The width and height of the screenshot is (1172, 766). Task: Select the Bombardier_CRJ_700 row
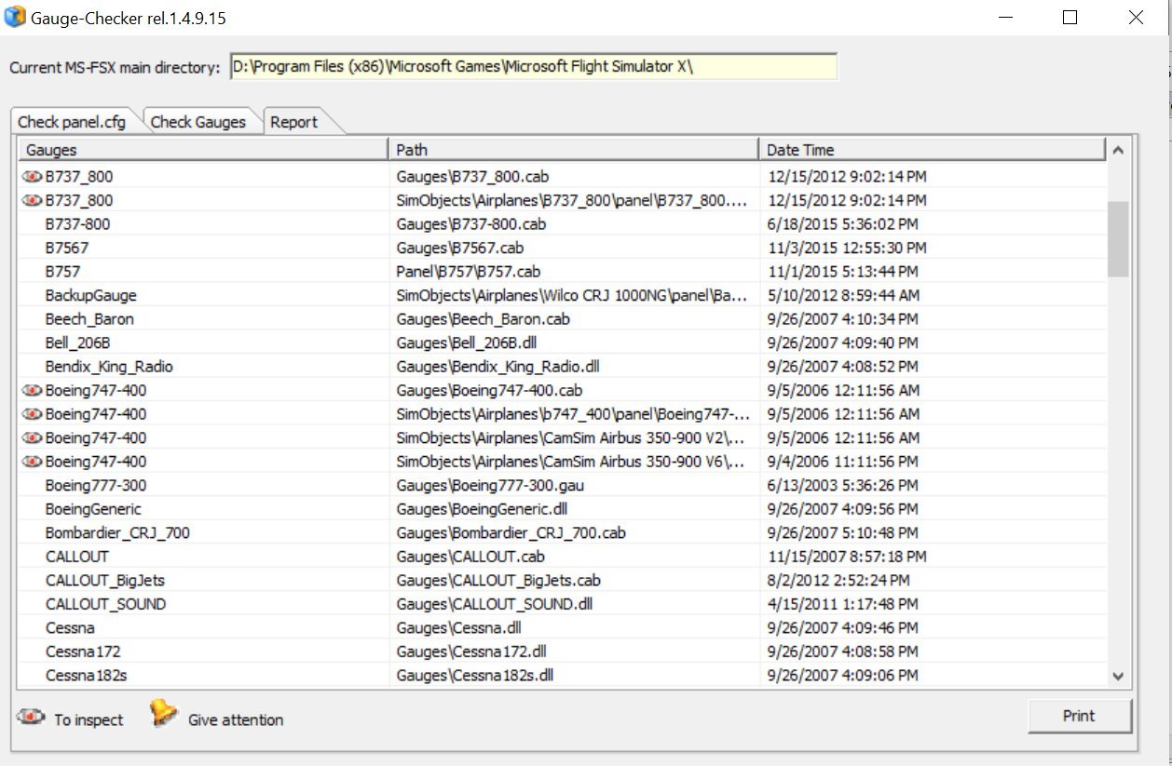[563, 533]
